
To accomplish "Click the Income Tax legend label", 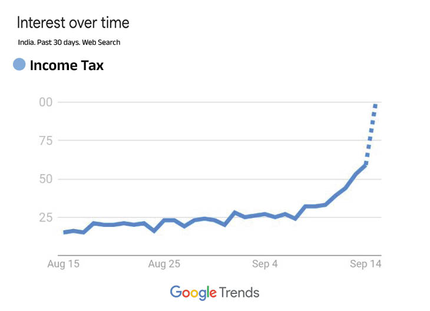I will coord(67,66).
